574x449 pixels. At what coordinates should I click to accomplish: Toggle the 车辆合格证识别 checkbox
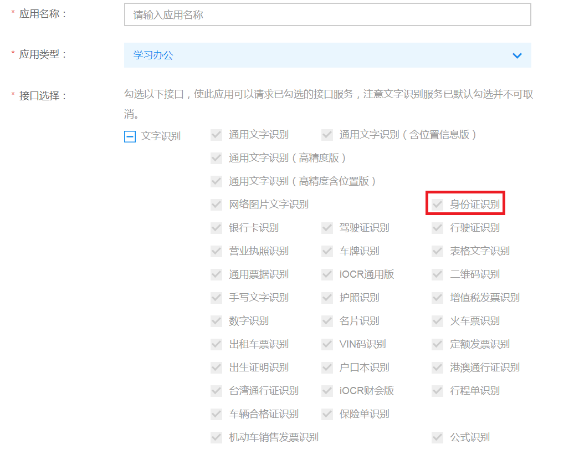[x=216, y=414]
